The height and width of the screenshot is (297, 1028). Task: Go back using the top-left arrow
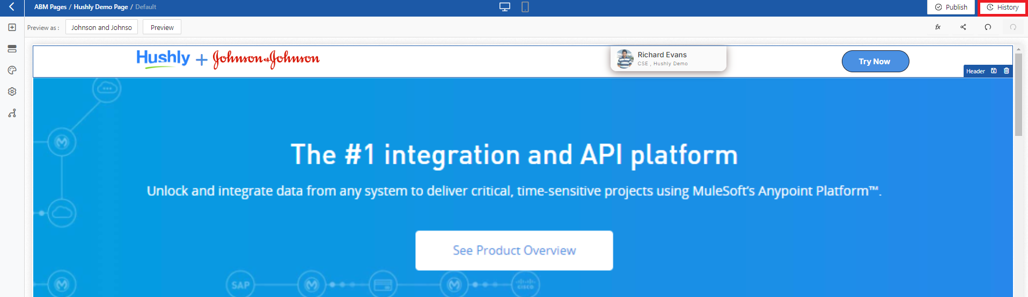coord(12,7)
